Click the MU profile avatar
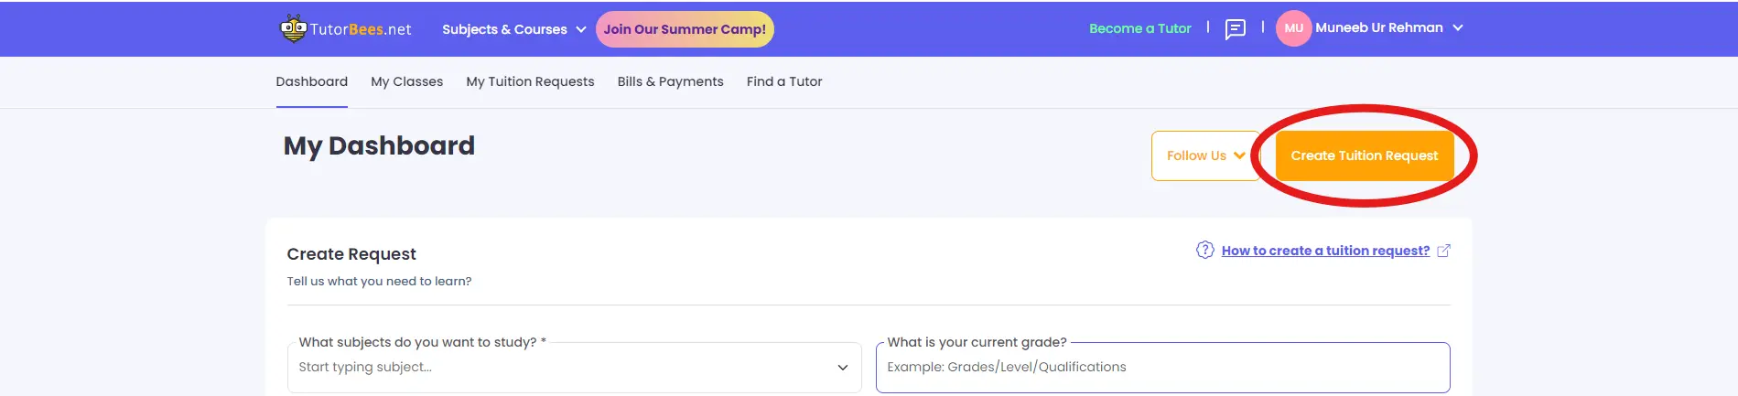 tap(1293, 28)
